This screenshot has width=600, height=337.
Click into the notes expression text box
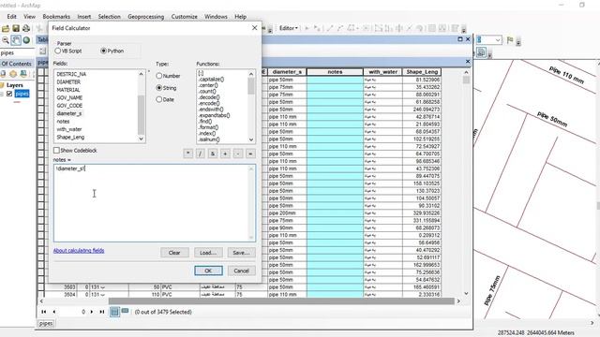[x=155, y=203]
